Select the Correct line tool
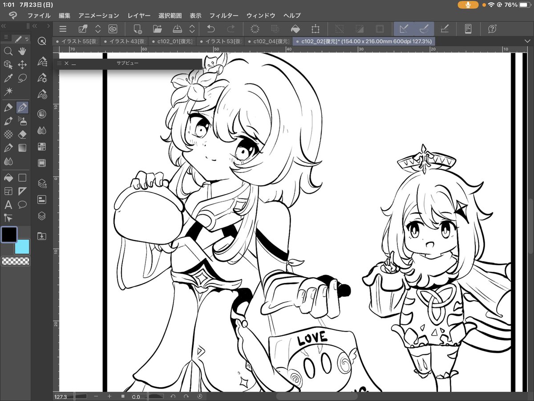The image size is (534, 401). coord(8,218)
